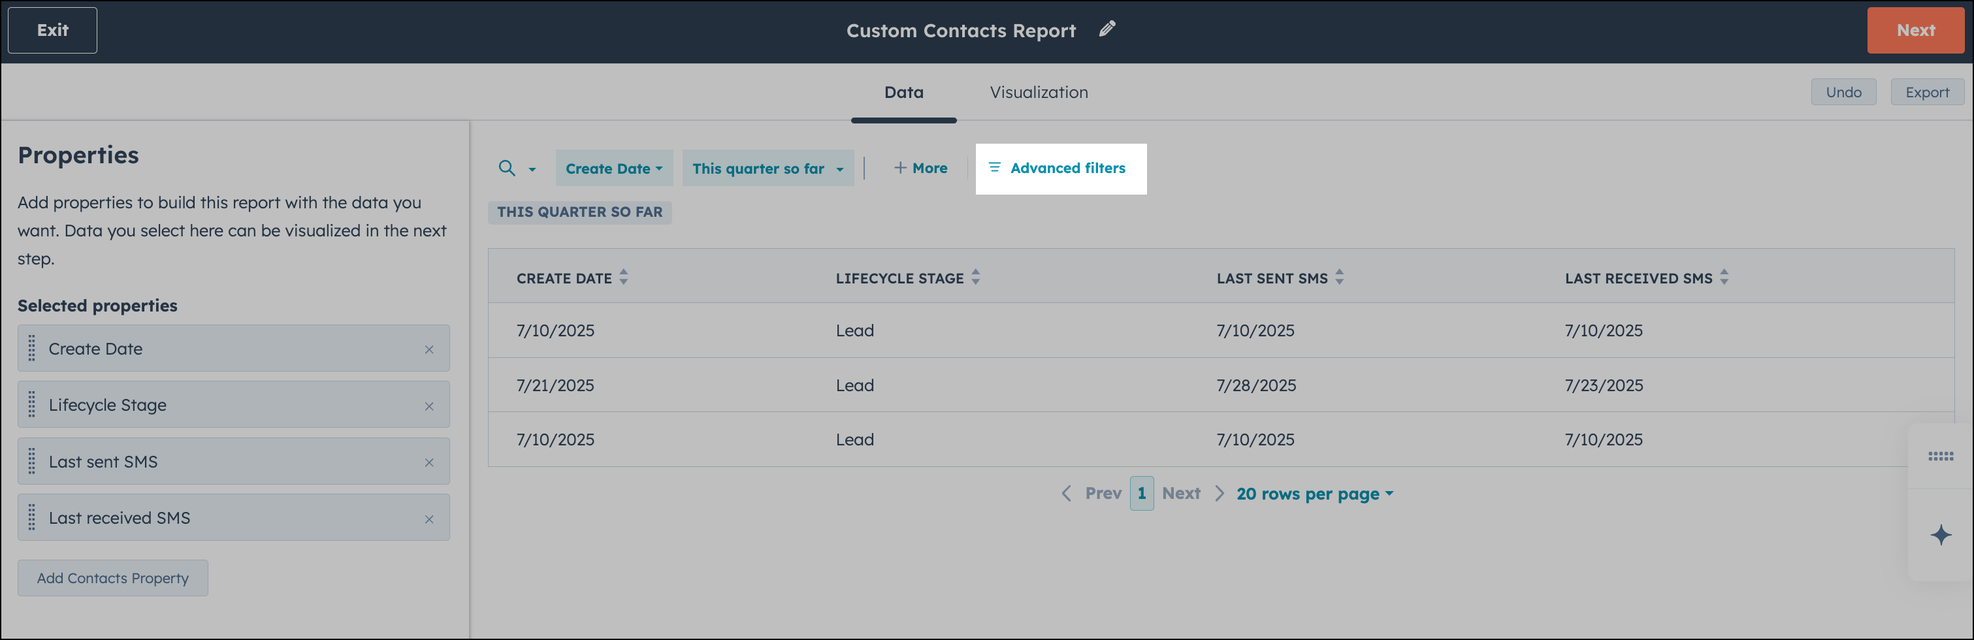Click the pencil icon to rename report
Image resolution: width=1974 pixels, height=640 pixels.
coord(1107,29)
